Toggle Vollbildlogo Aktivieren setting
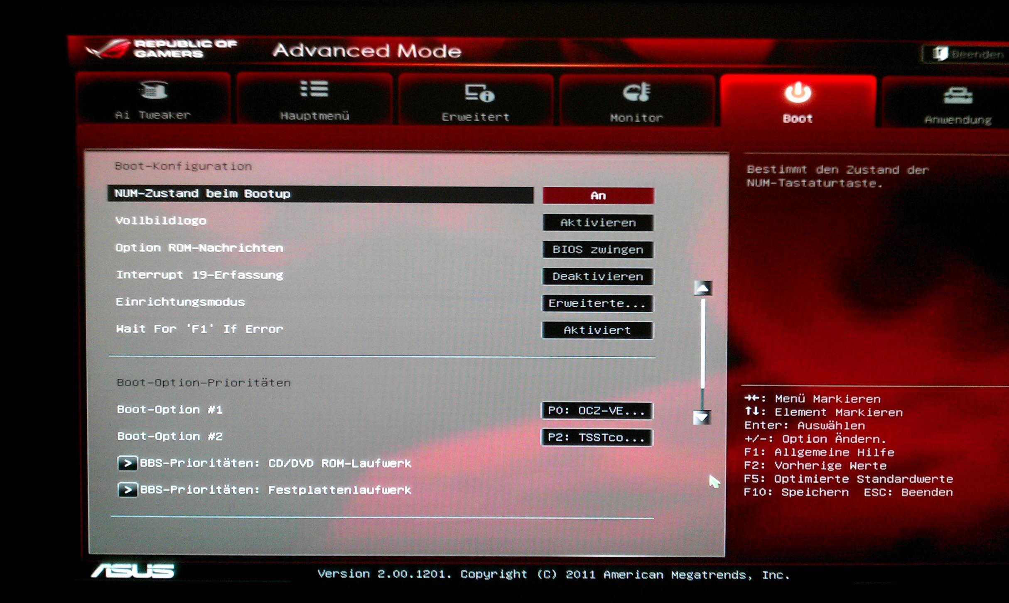Screen dimensions: 1009x603 tap(598, 223)
